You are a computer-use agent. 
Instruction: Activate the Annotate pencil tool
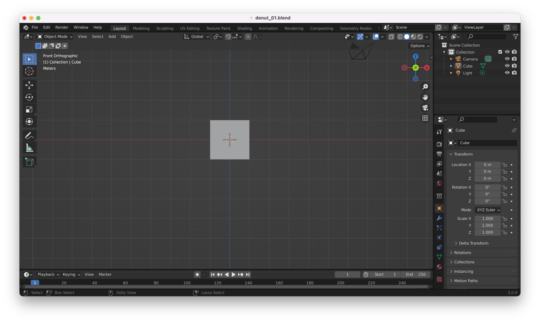pyautogui.click(x=29, y=136)
